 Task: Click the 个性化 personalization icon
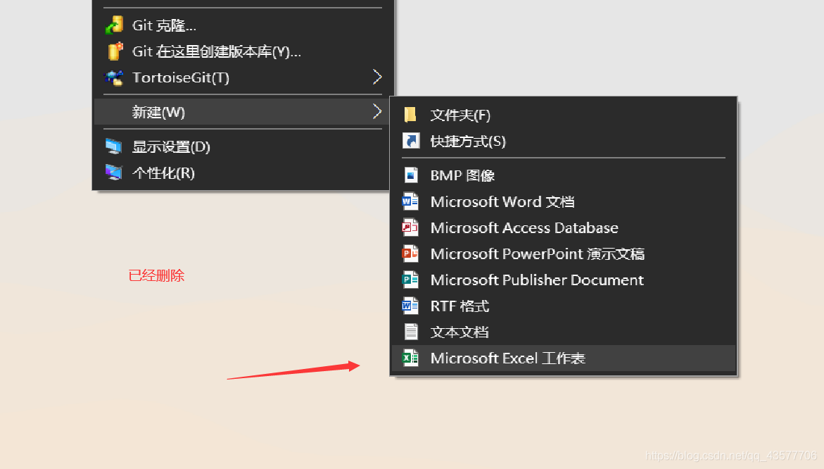(115, 173)
